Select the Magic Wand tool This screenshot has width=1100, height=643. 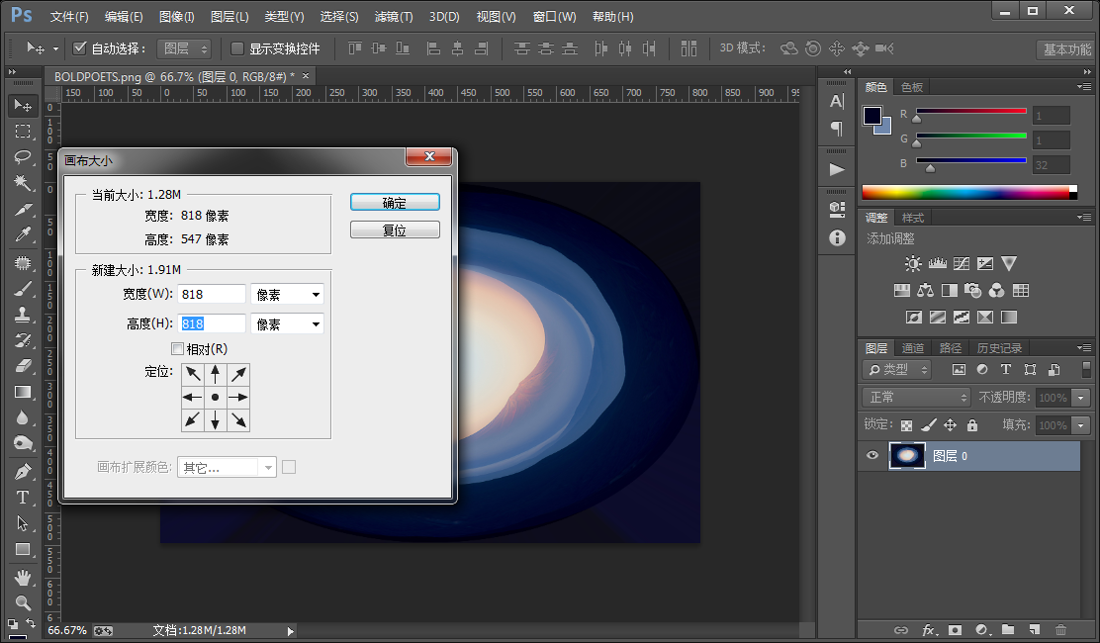coord(23,182)
